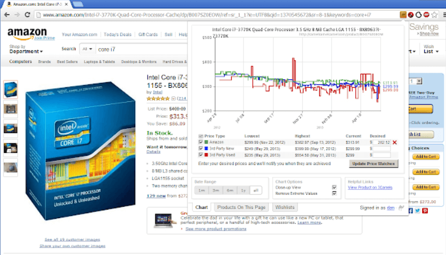Viewport: 446px width, 255px height.
Task: Share product via Pinterest icon
Action: pos(425,210)
